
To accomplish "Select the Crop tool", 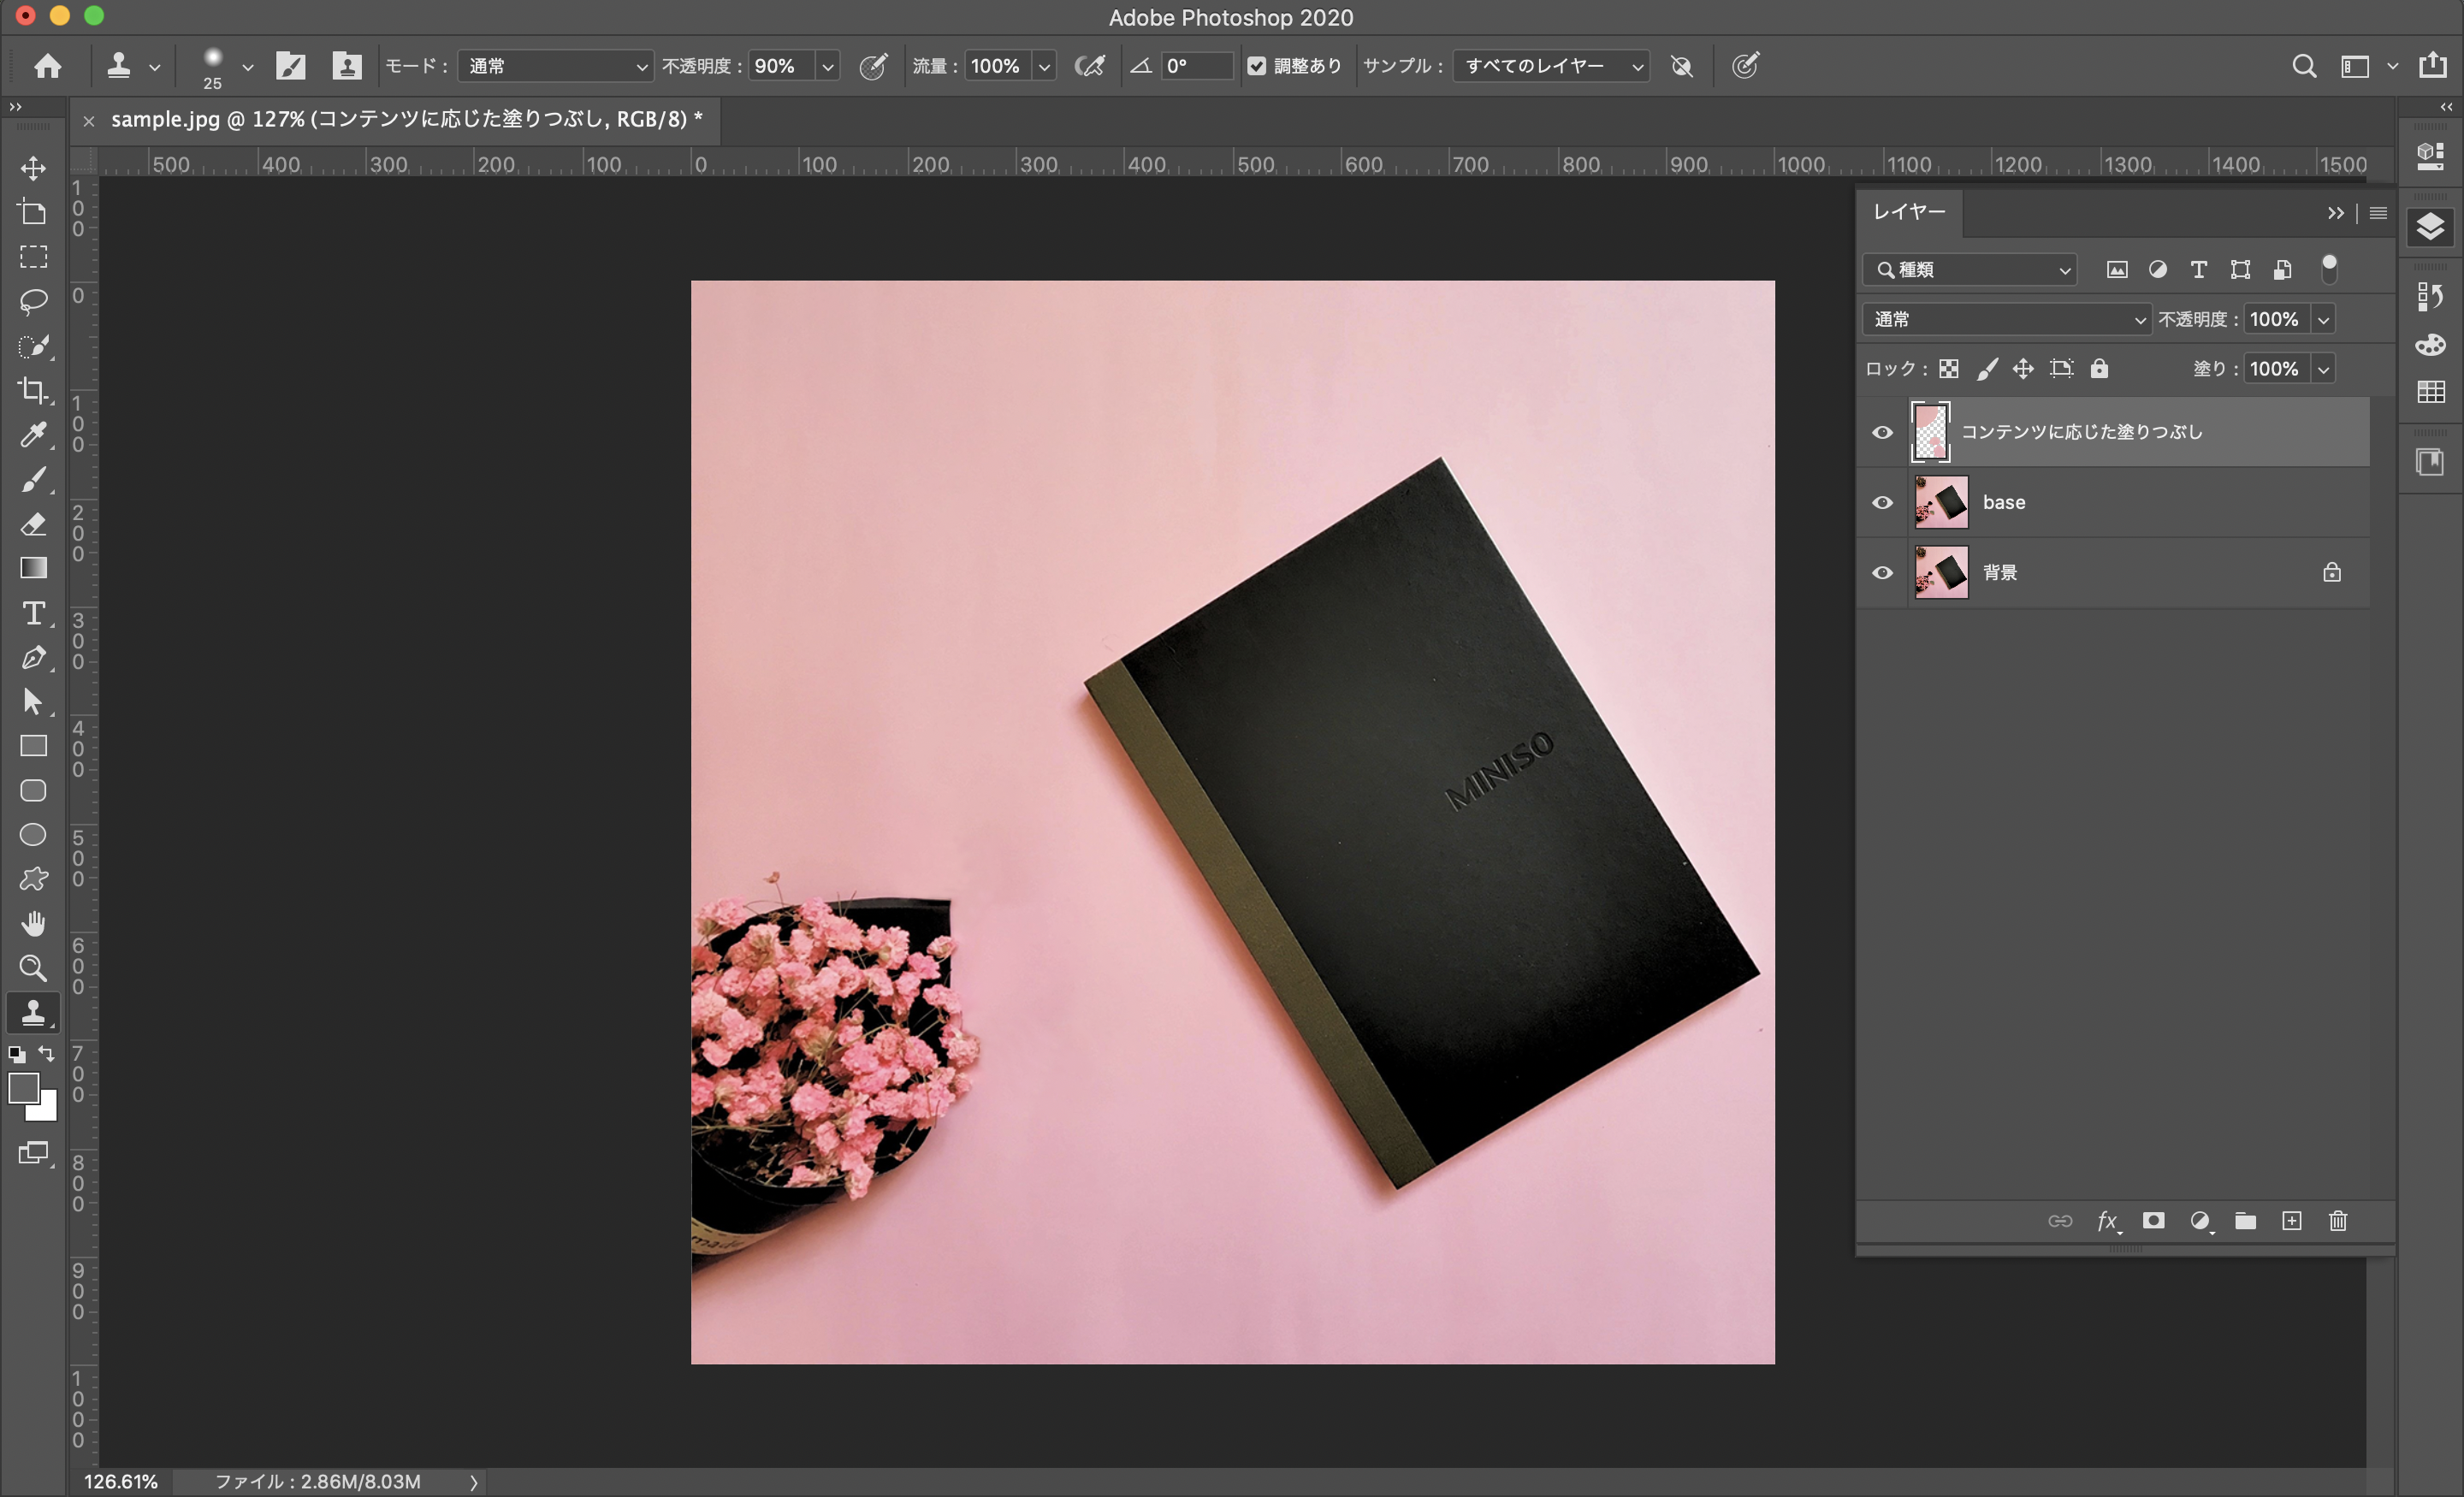I will pyautogui.click(x=33, y=390).
